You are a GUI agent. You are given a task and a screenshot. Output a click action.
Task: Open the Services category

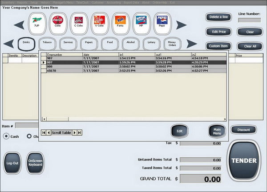68,44
